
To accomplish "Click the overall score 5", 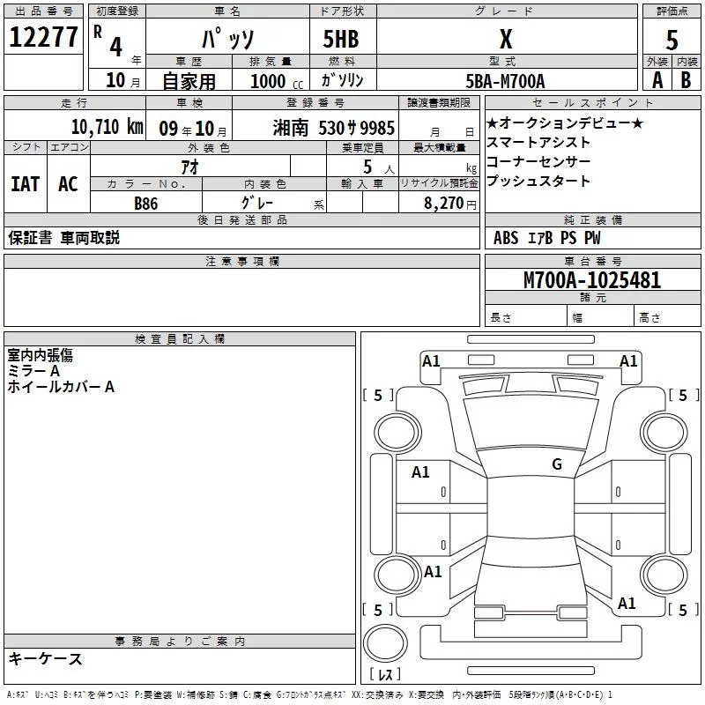I will 672,40.
